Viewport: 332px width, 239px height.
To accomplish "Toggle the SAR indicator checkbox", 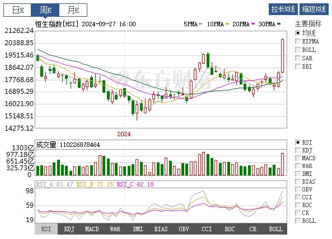I will pyautogui.click(x=298, y=58).
